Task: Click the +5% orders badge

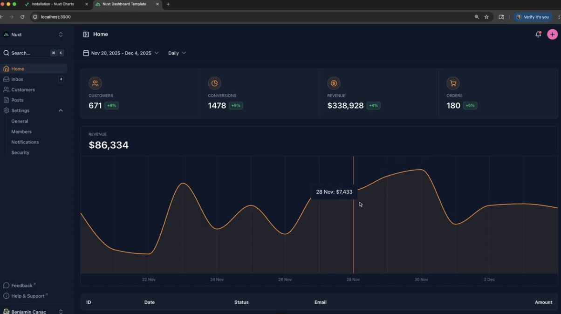Action: pos(470,106)
